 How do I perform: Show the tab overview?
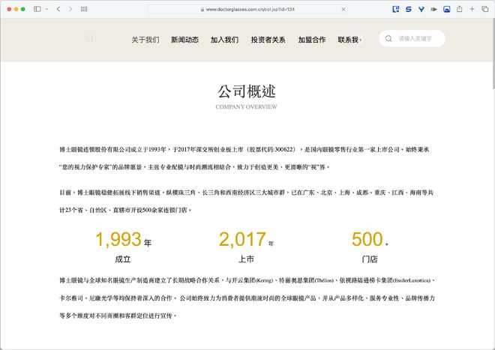pyautogui.click(x=485, y=9)
